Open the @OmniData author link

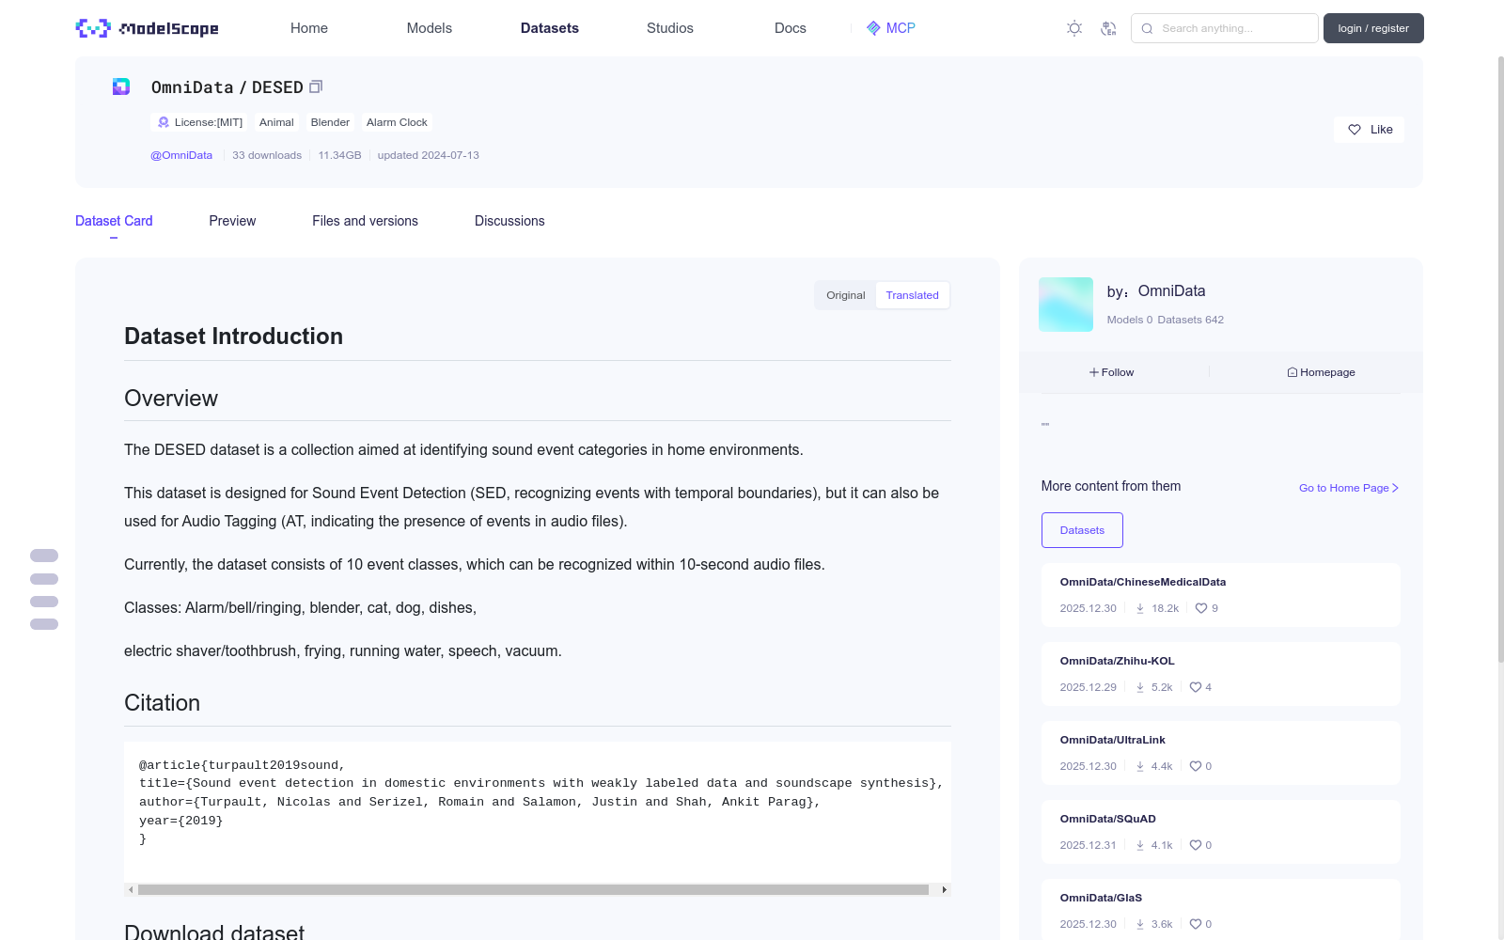tap(181, 155)
